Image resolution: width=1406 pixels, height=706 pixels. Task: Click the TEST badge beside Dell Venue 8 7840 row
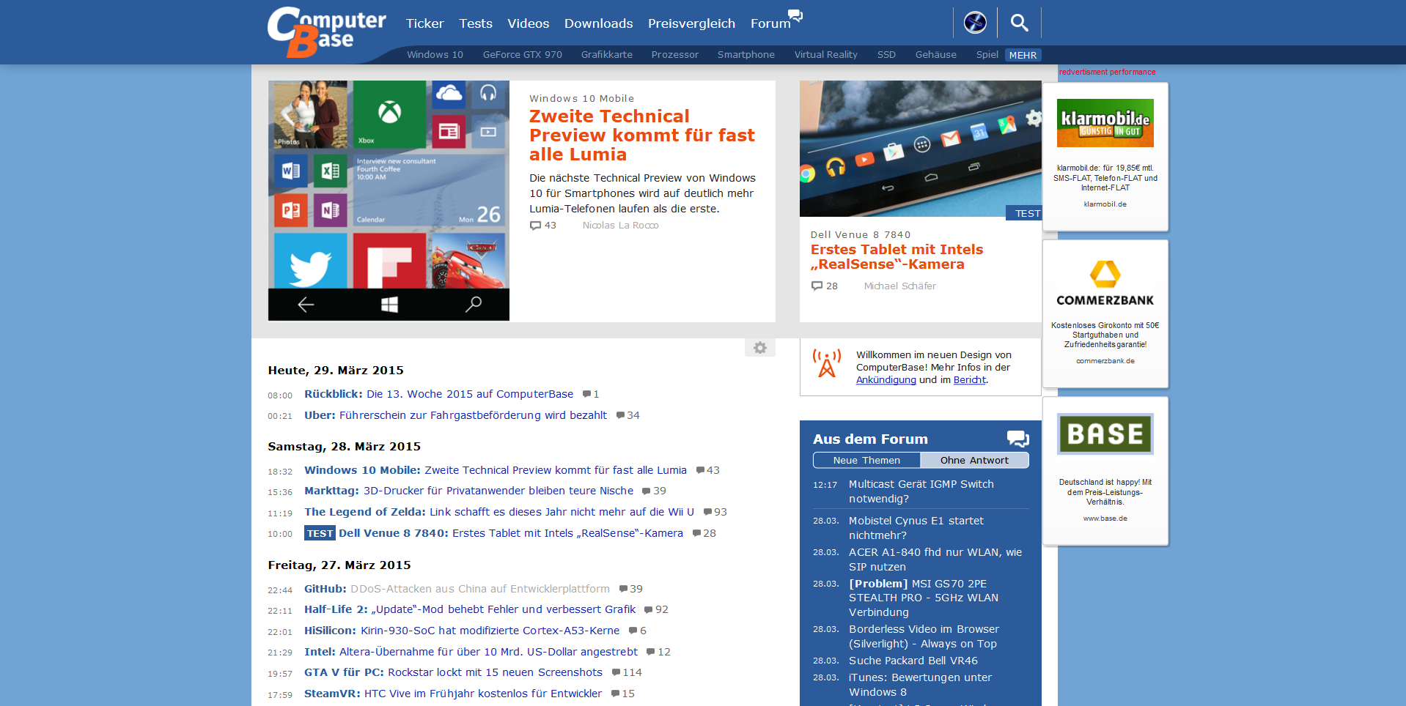[320, 533]
